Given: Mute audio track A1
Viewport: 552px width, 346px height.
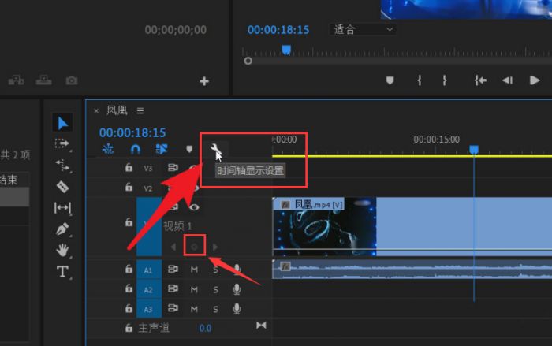Looking at the screenshot, I should pyautogui.click(x=194, y=270).
